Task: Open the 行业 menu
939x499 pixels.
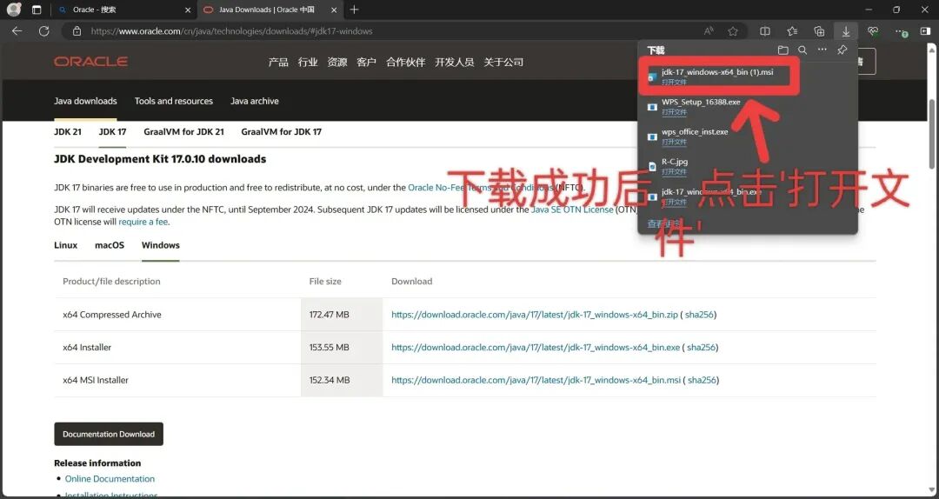Action: click(308, 63)
